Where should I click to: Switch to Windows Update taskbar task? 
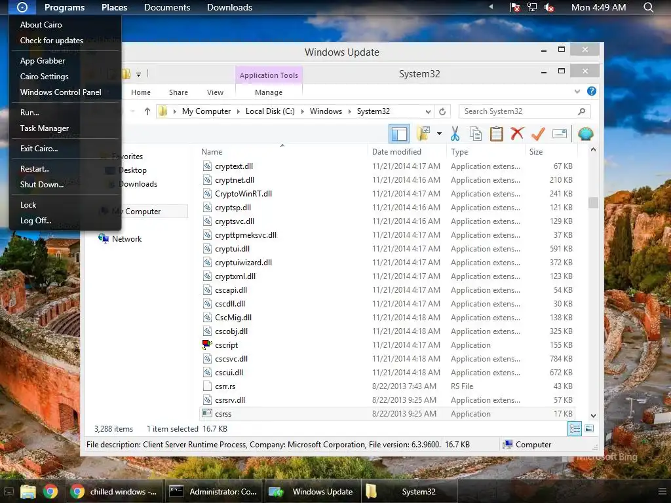point(311,491)
